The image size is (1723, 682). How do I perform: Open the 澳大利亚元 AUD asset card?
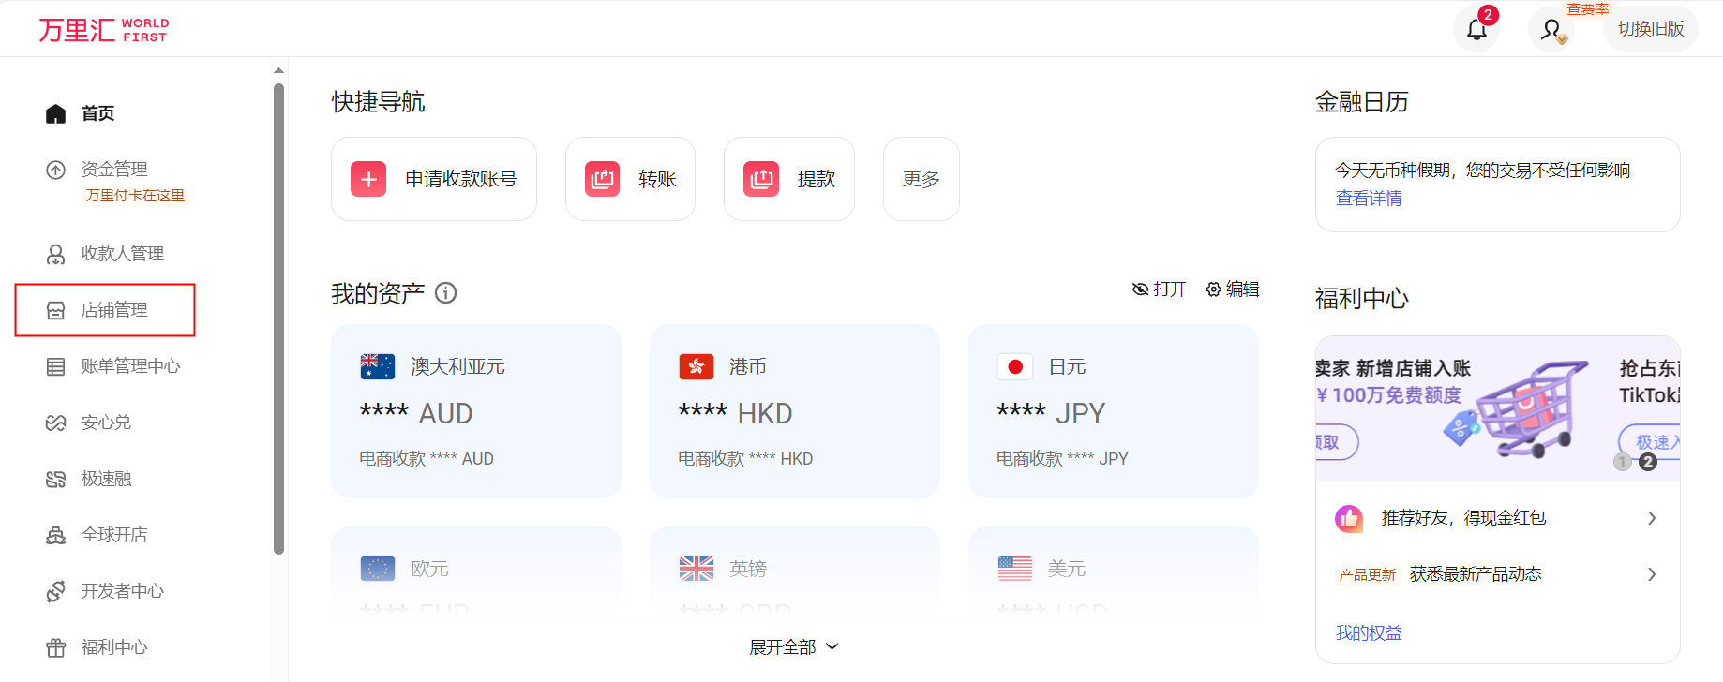click(x=475, y=411)
